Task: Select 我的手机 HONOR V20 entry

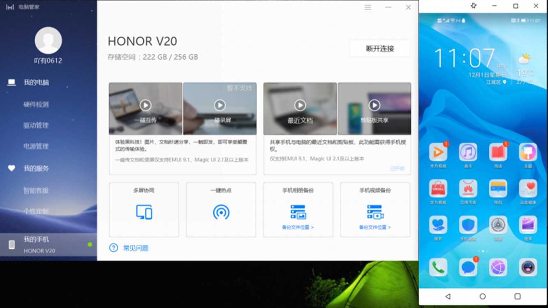Action: (49, 245)
